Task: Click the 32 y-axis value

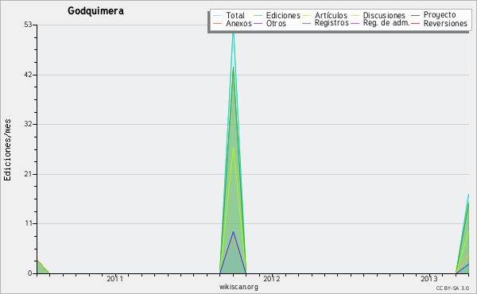Action: pyautogui.click(x=28, y=124)
